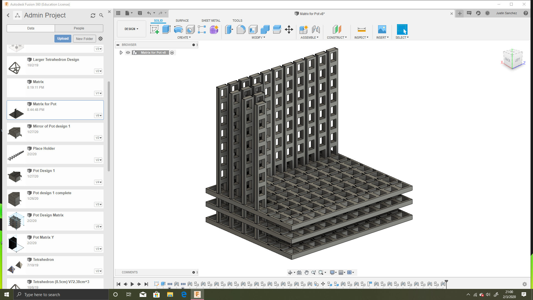Toggle visibility eye of Matrix for Pot v8
The height and width of the screenshot is (300, 533).
128,52
